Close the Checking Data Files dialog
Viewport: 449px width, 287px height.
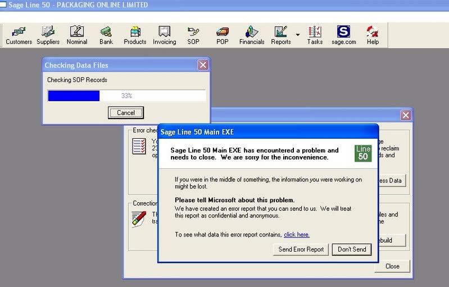203,65
